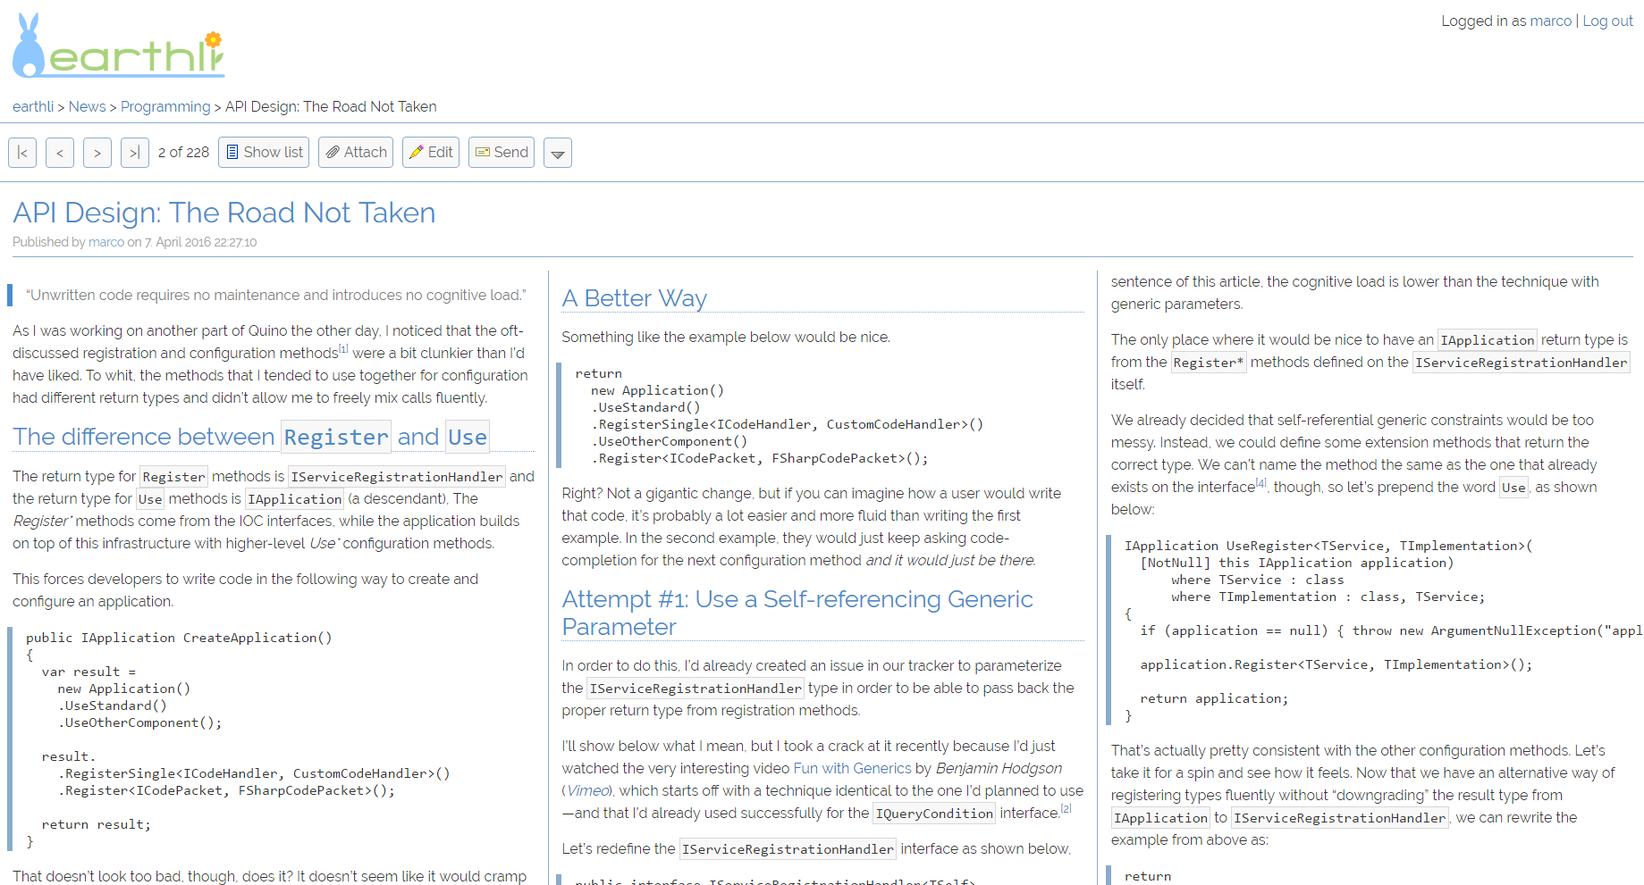This screenshot has width=1644, height=885.
Task: Go to next article arrow button
Action: tap(97, 153)
